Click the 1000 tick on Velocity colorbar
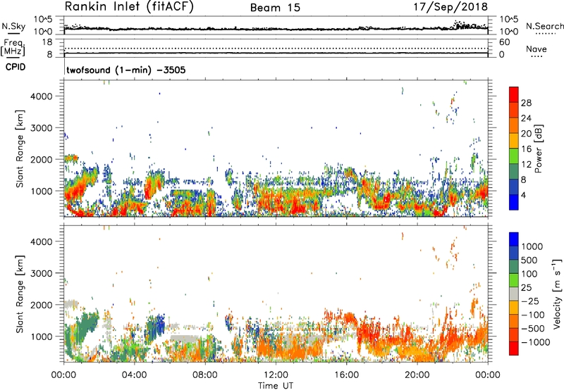Viewport: 564px width, 390px height. [532, 246]
